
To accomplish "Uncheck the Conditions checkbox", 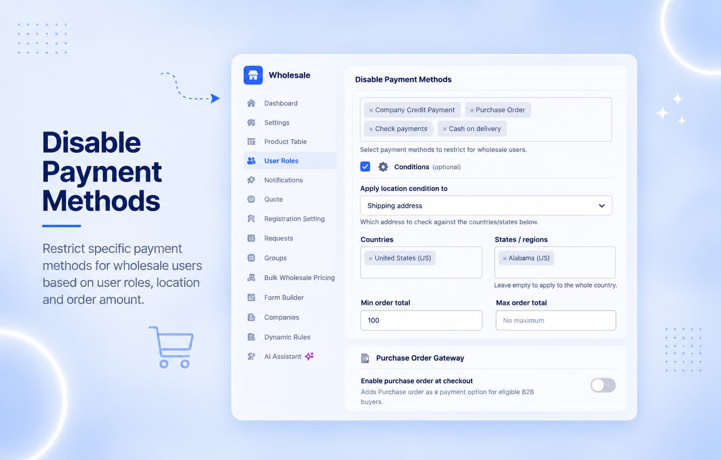I will click(365, 167).
